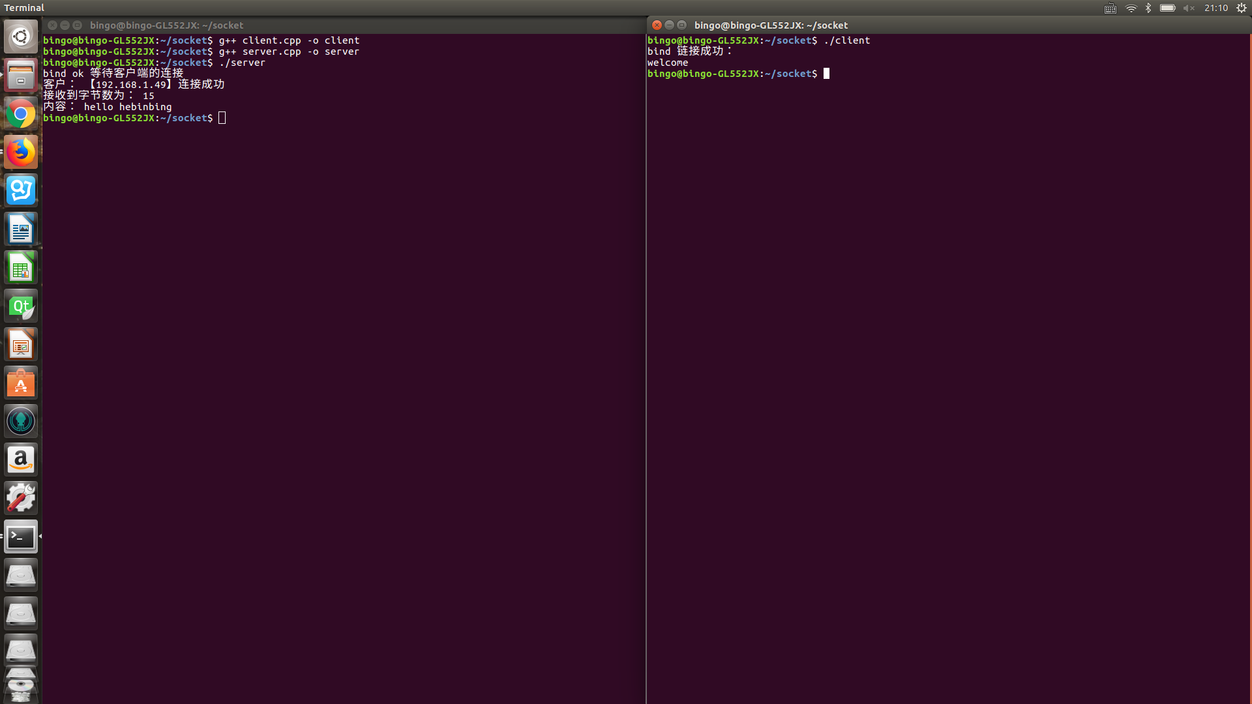Toggle Bluetooth from the top panel indicator
This screenshot has height=704, width=1252.
1148,8
